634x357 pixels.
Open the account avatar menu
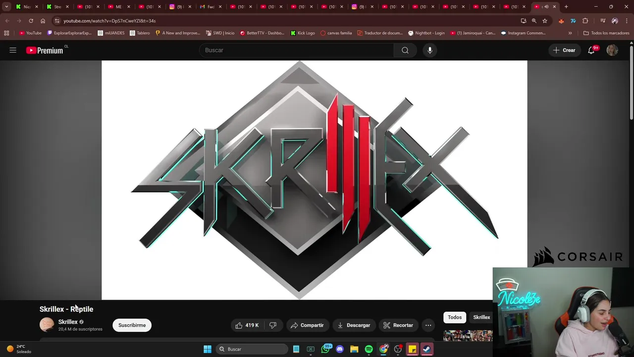[x=612, y=50]
